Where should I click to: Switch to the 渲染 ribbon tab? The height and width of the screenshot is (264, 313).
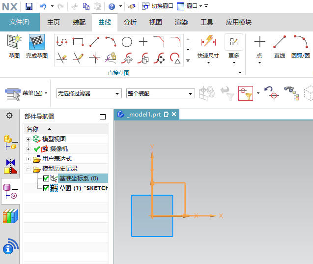click(181, 22)
